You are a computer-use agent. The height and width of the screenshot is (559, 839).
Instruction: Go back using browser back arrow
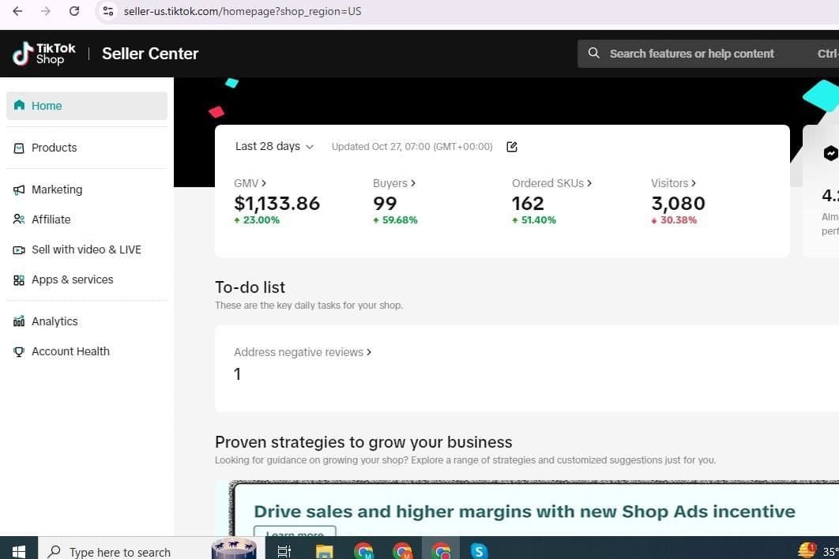coord(17,11)
